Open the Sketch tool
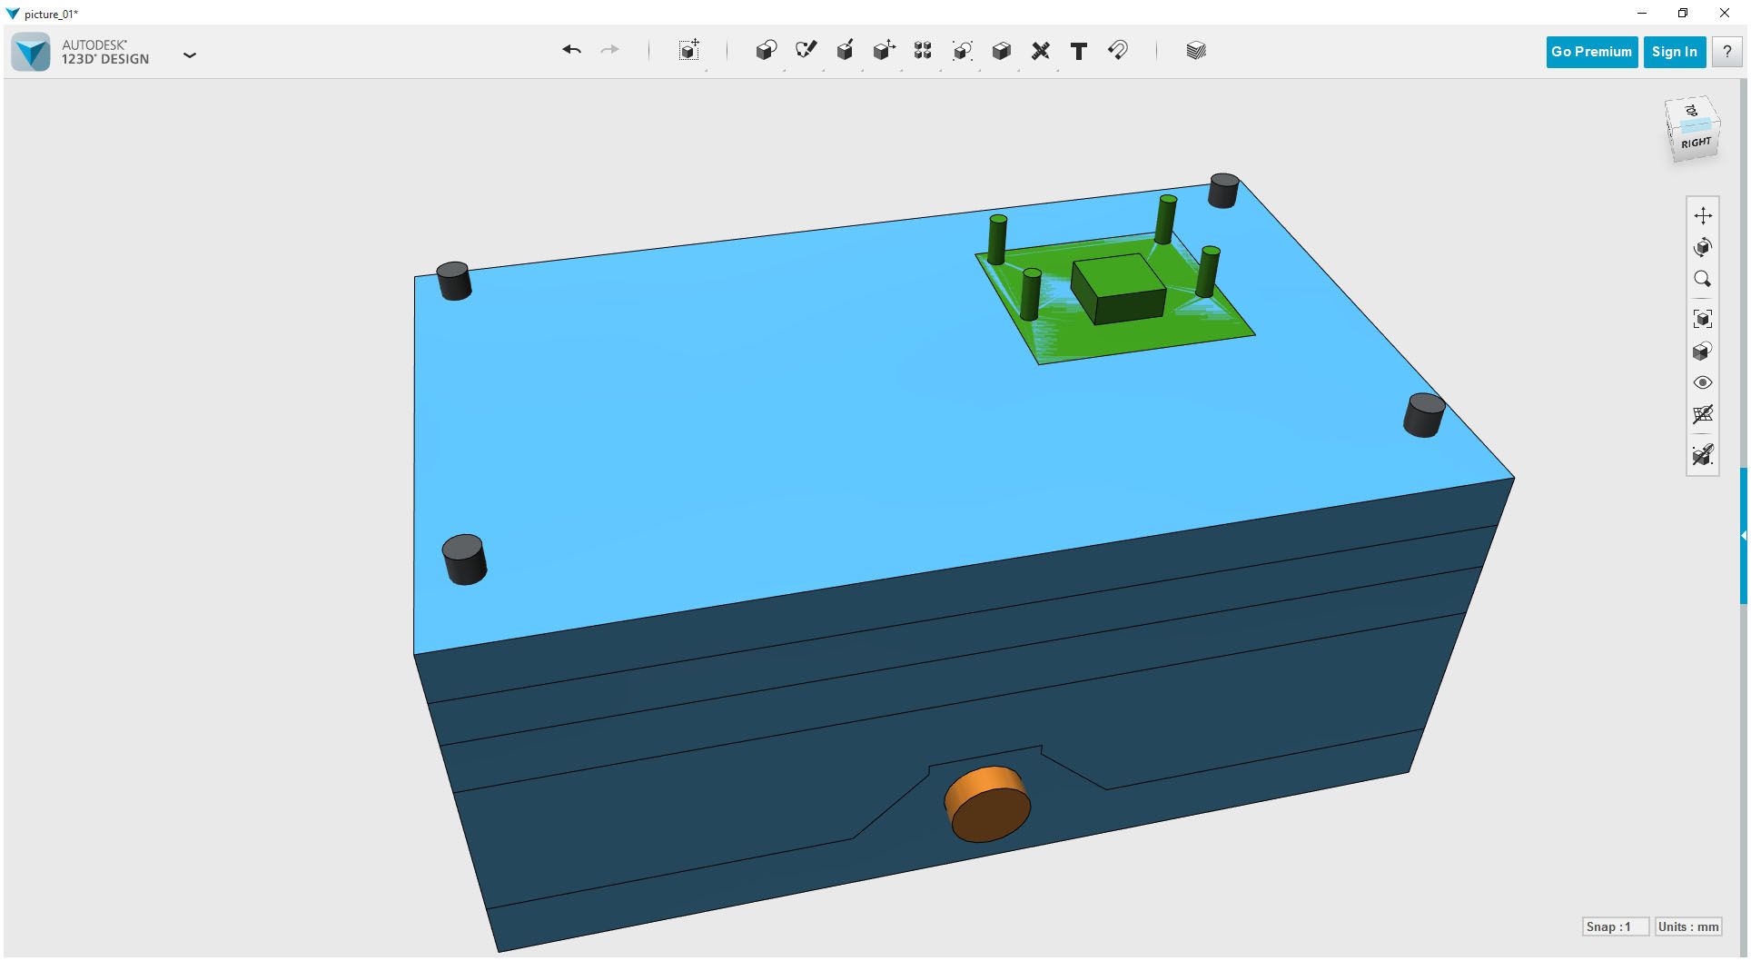 tap(806, 51)
